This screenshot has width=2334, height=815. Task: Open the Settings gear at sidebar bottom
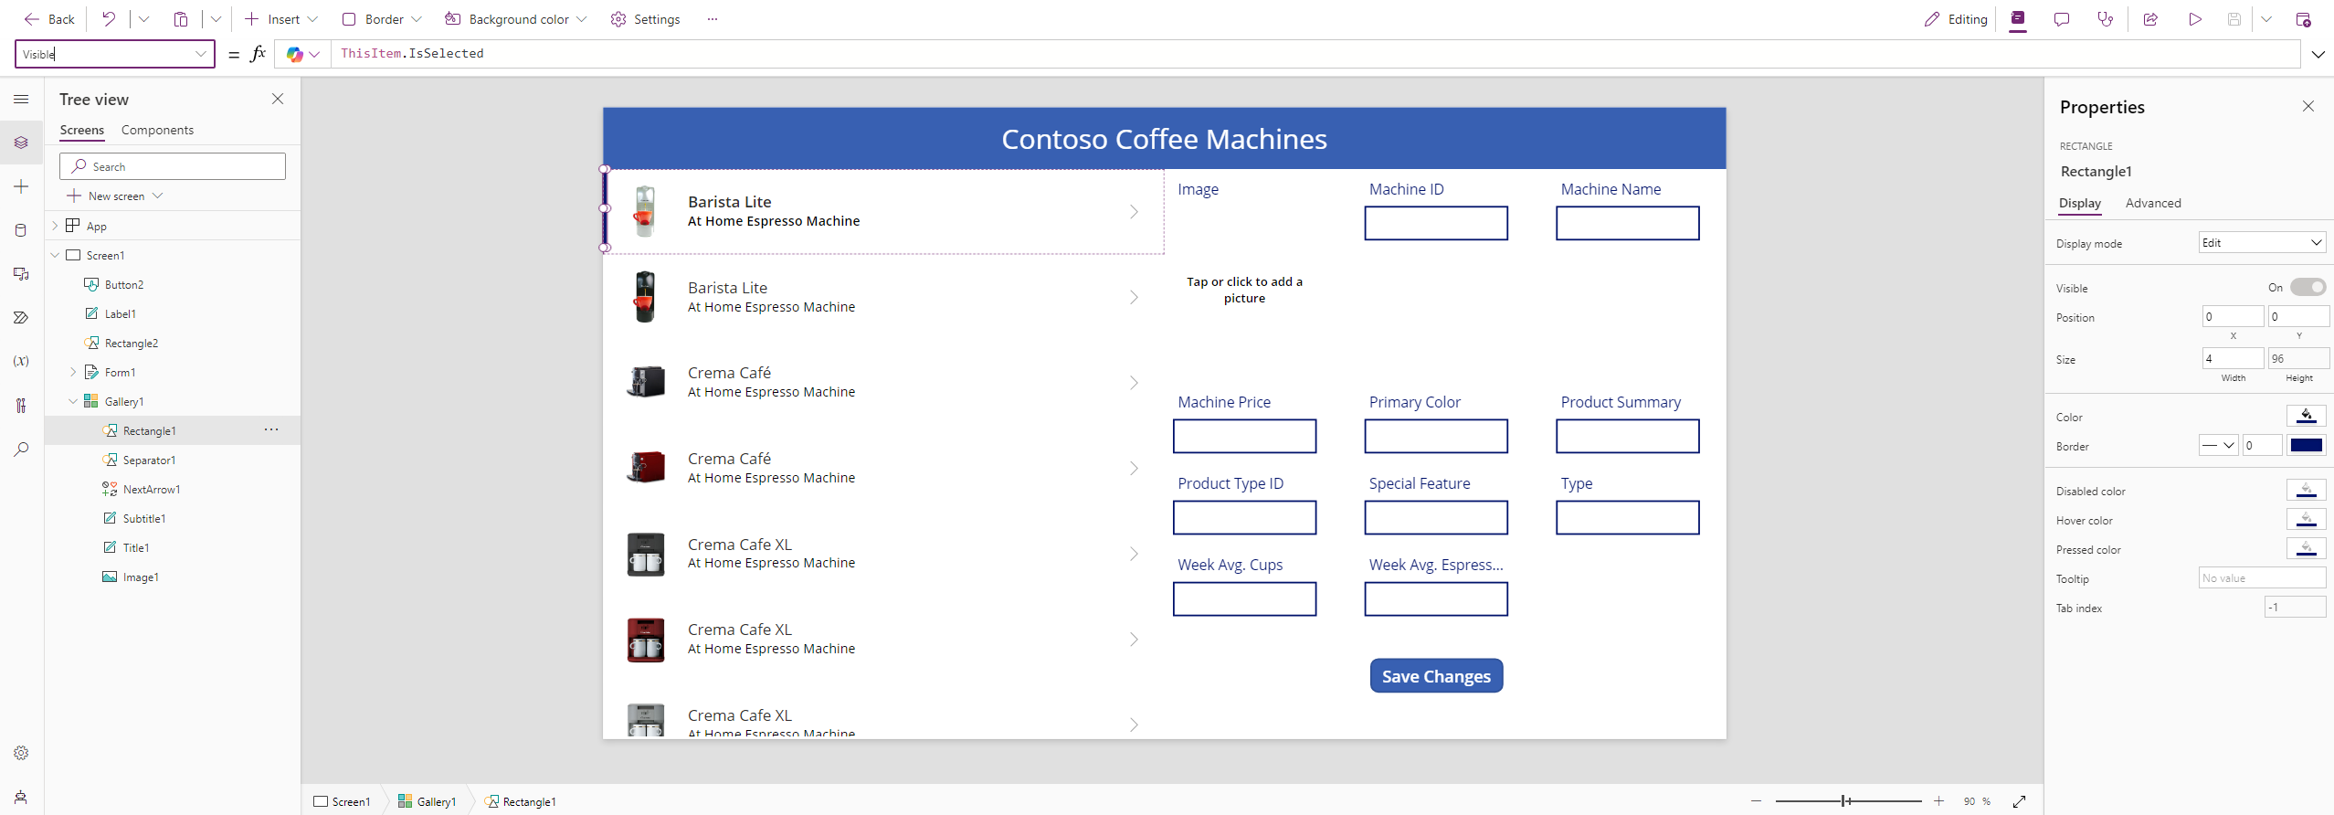[x=21, y=753]
